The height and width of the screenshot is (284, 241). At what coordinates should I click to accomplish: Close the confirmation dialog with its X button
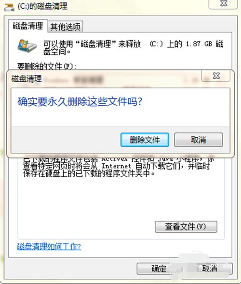[215, 76]
